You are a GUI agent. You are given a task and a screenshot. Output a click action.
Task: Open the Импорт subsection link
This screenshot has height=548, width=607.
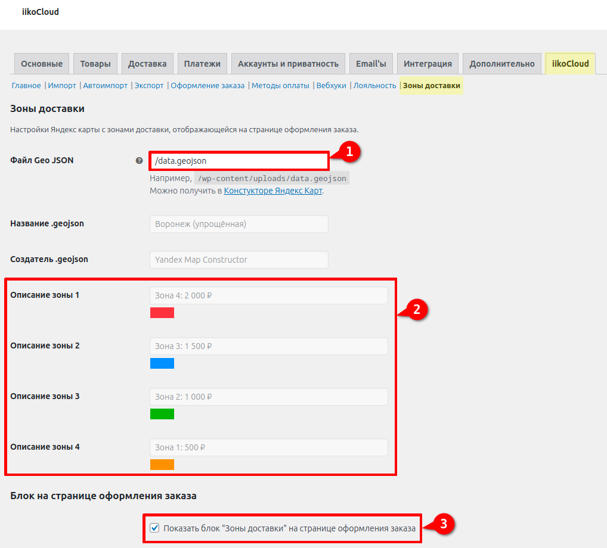pyautogui.click(x=62, y=86)
